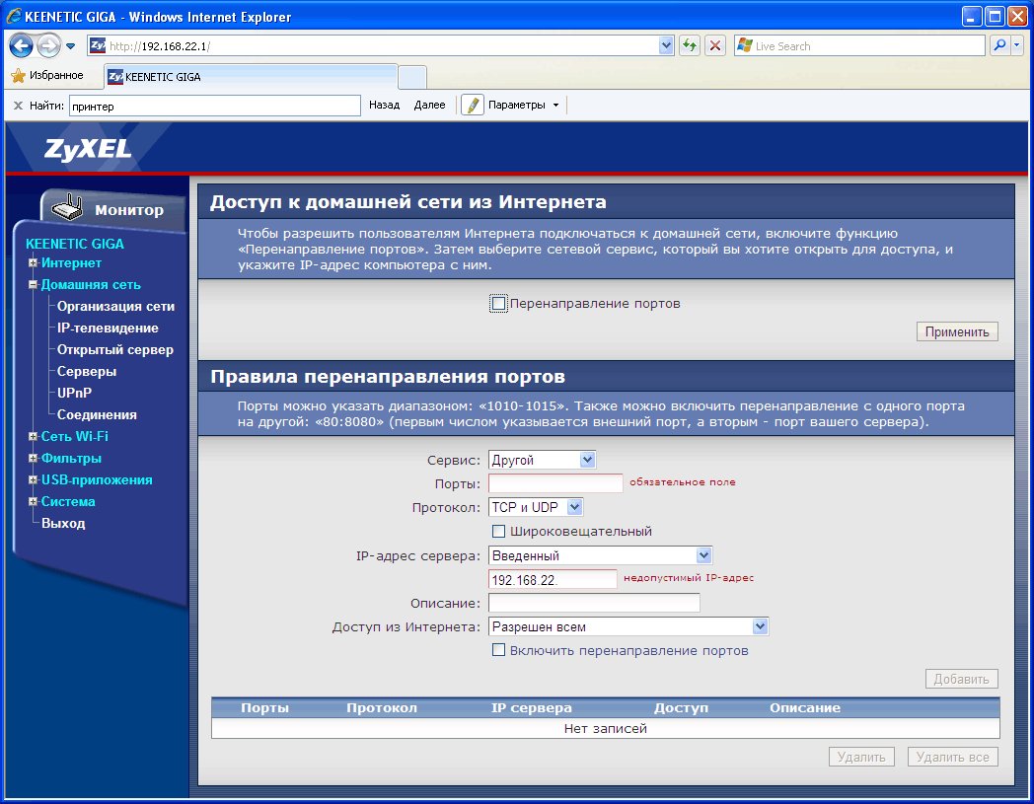The height and width of the screenshot is (804, 1034).
Task: Click the 'Описание' text field
Action: 594,603
